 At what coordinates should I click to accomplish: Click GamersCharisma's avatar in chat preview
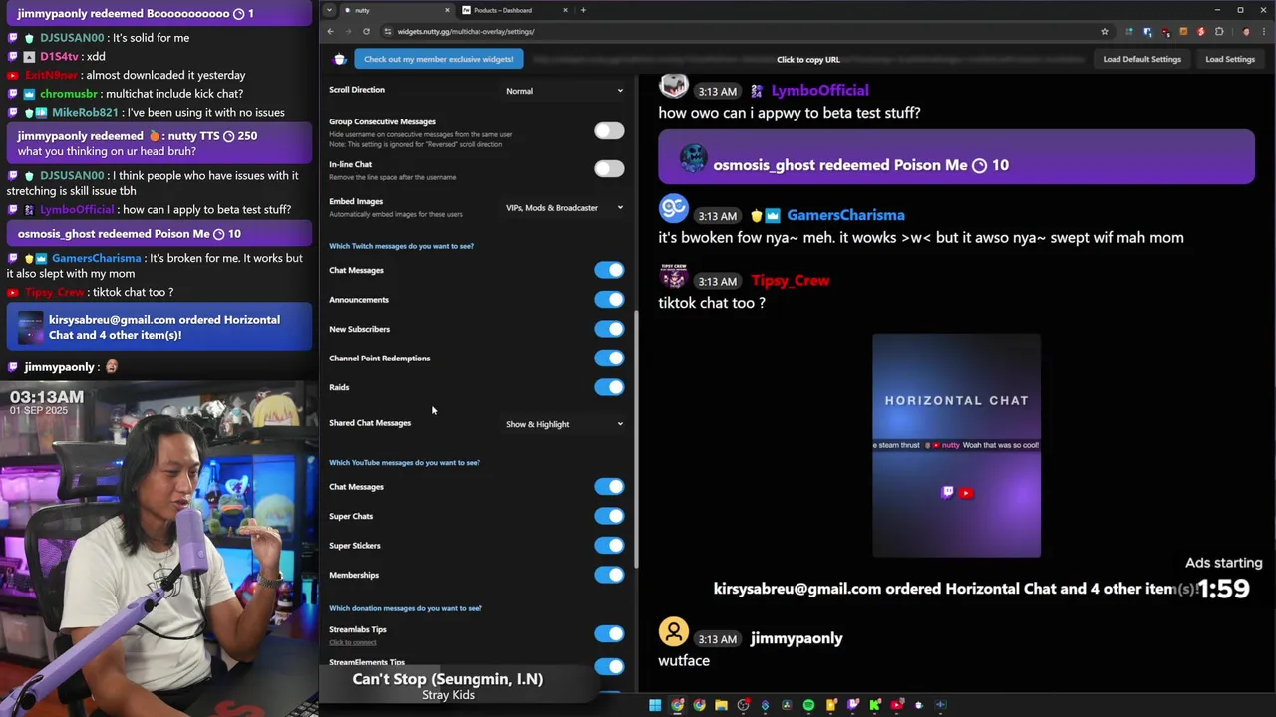coord(674,207)
